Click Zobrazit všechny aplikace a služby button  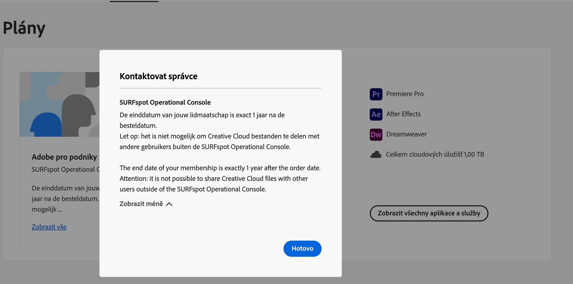(429, 213)
